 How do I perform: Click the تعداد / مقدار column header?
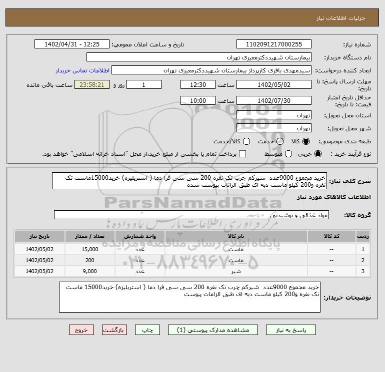coord(89,236)
